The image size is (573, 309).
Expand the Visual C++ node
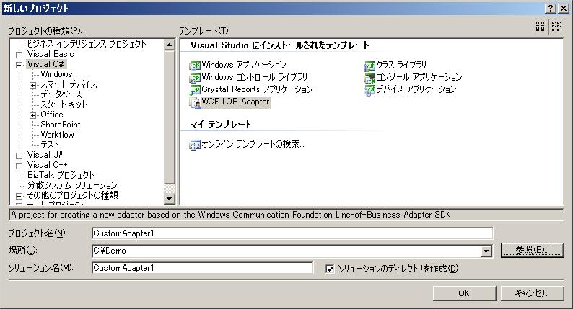[19, 166]
